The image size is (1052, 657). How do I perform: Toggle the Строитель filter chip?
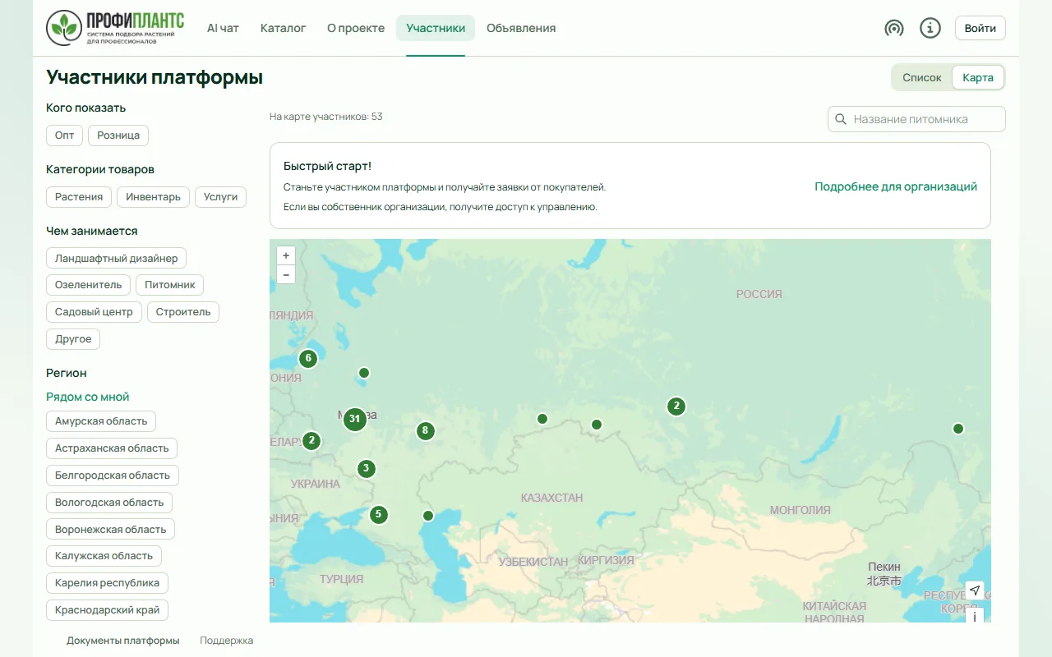[x=183, y=312]
